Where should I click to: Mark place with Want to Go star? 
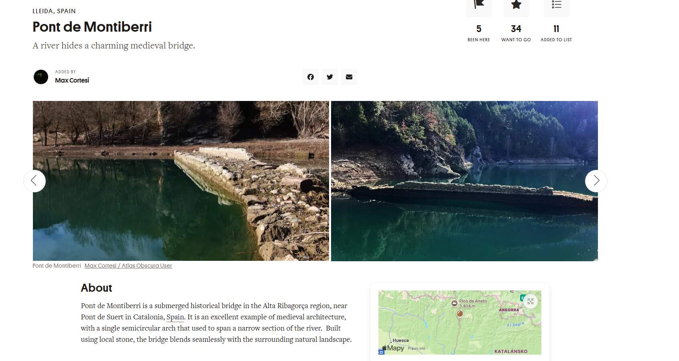[x=516, y=6]
